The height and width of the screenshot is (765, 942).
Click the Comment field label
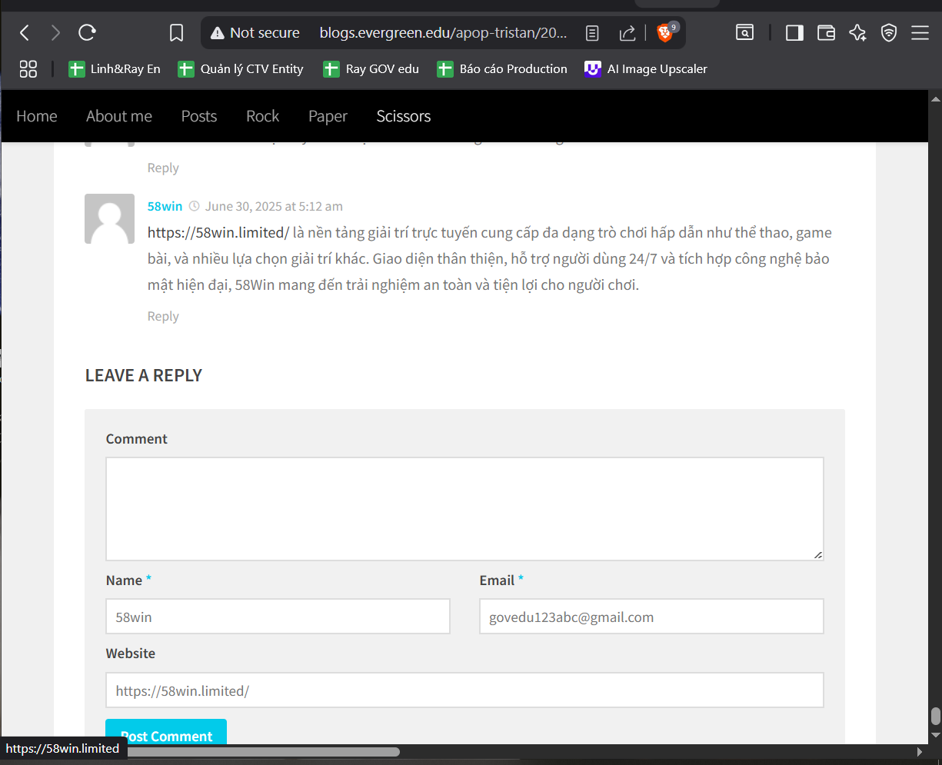coord(136,439)
